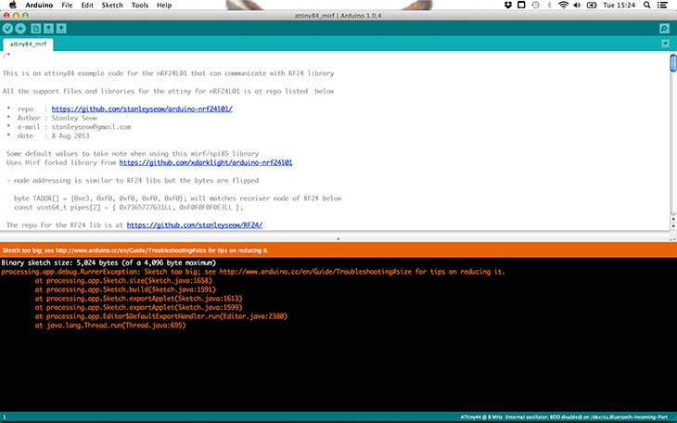677x423 pixels.
Task: Click the Time Machine menu bar icon
Action: pyautogui.click(x=535, y=6)
